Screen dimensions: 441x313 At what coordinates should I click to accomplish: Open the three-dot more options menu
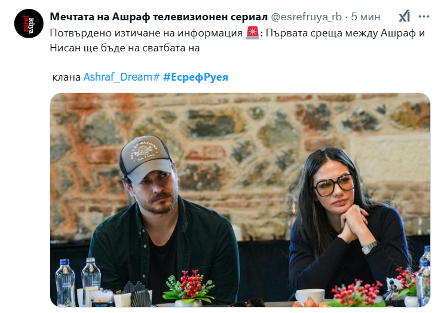(x=424, y=17)
